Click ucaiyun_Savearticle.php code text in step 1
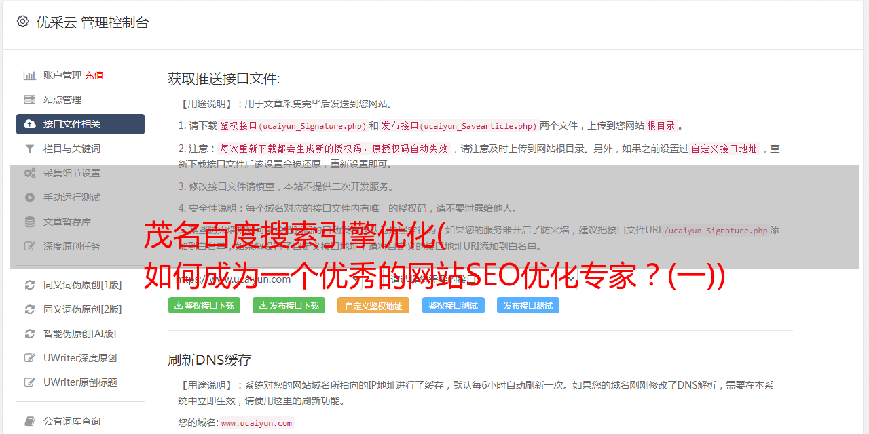 pyautogui.click(x=459, y=125)
